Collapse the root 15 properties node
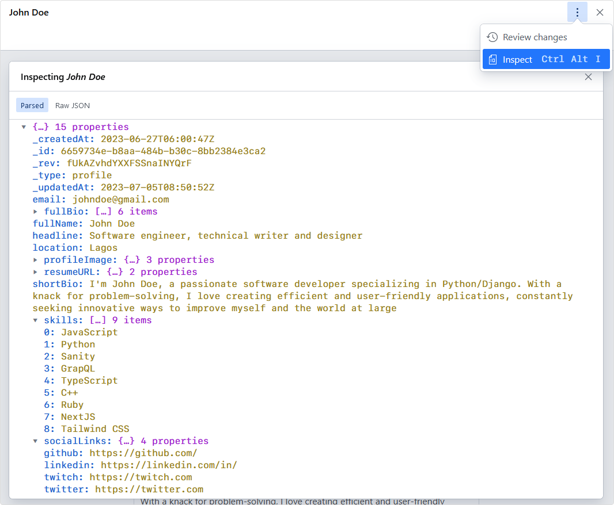 click(24, 127)
